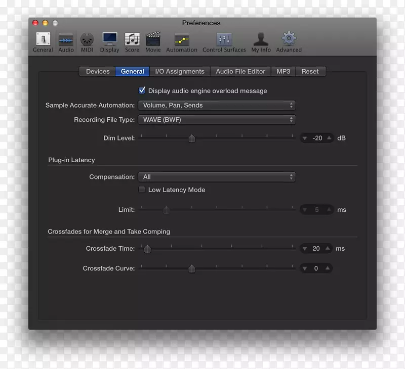Open the Display preferences pane
405x369 pixels.
pyautogui.click(x=109, y=40)
